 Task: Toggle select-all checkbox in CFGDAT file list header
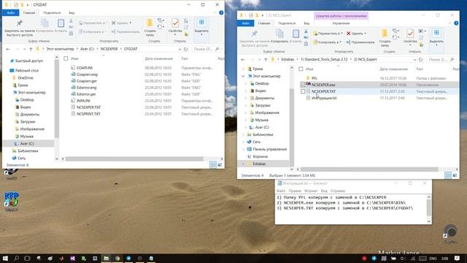tap(66, 58)
